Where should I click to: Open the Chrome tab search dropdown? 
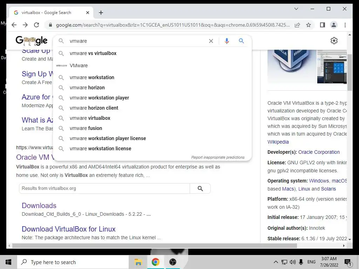click(296, 9)
